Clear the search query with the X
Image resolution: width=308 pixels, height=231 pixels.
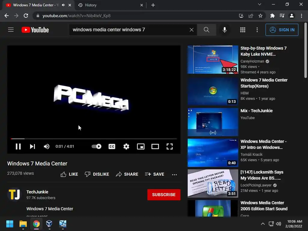pos(192,30)
